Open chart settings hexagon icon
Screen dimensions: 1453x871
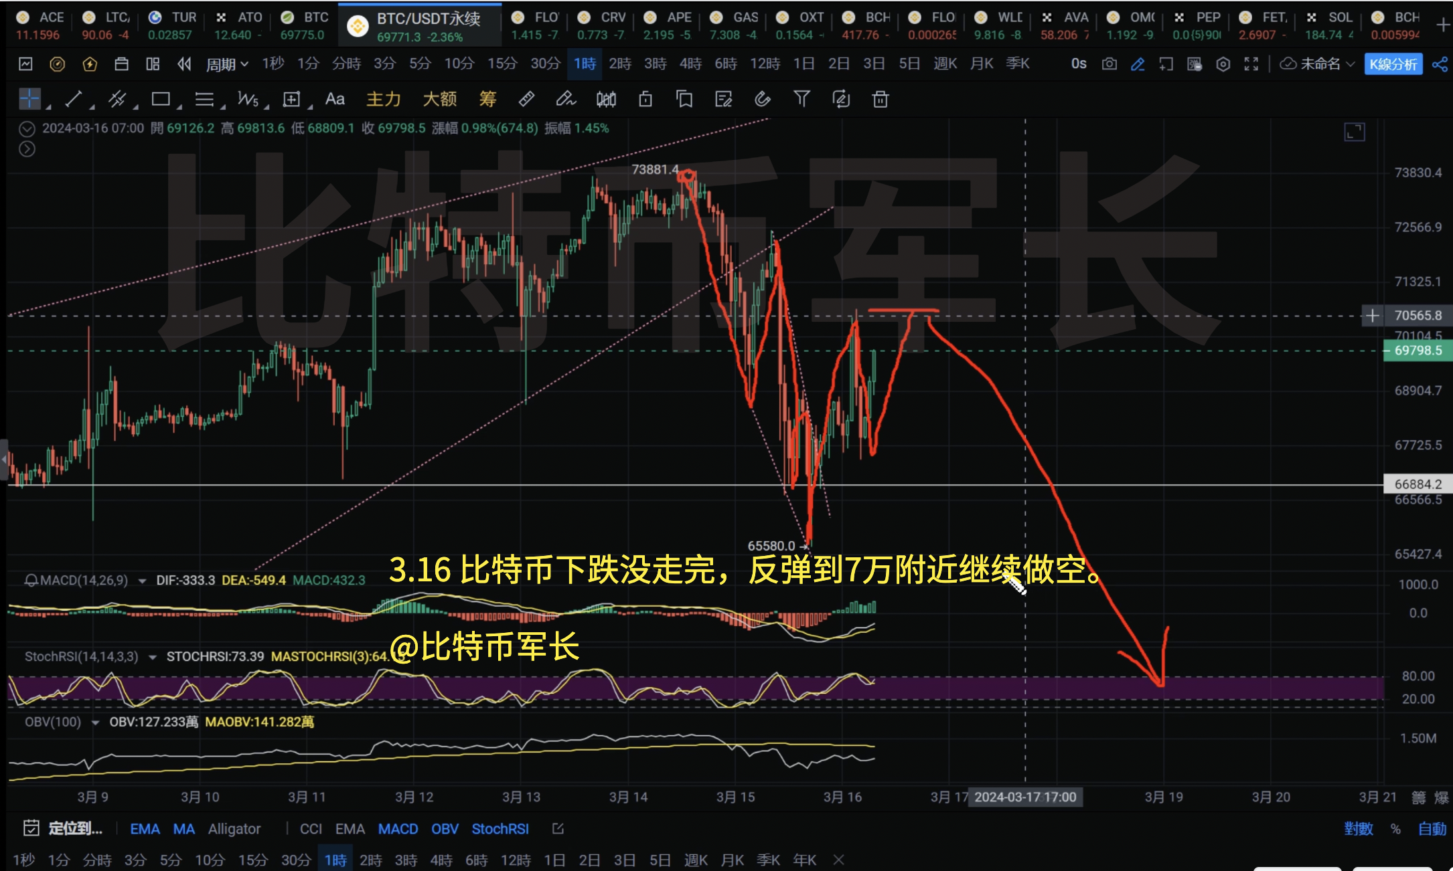tap(1223, 64)
